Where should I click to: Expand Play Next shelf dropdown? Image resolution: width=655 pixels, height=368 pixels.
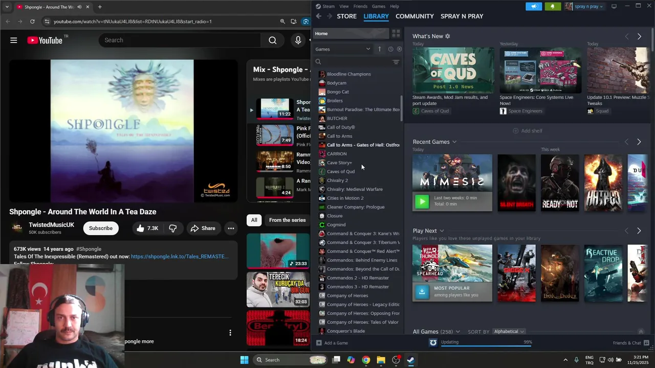(442, 231)
